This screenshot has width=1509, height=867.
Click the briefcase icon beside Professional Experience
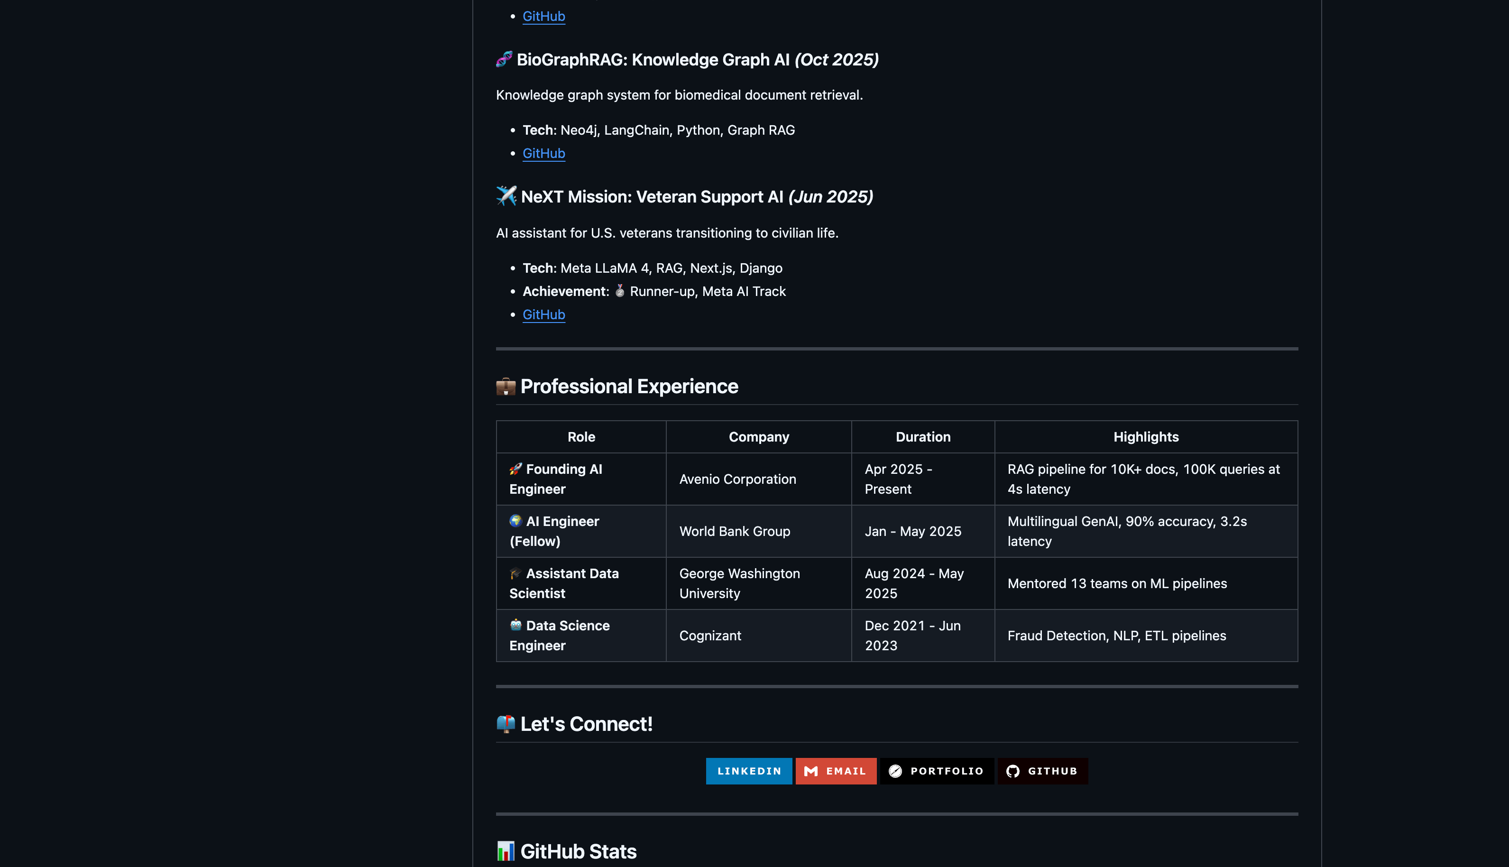(x=506, y=387)
